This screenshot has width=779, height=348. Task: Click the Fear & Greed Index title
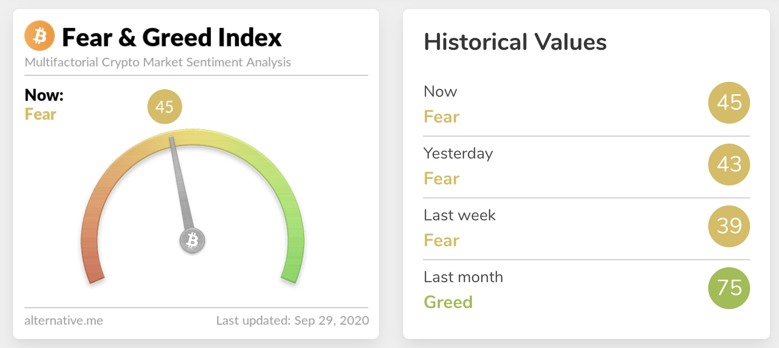point(172,37)
